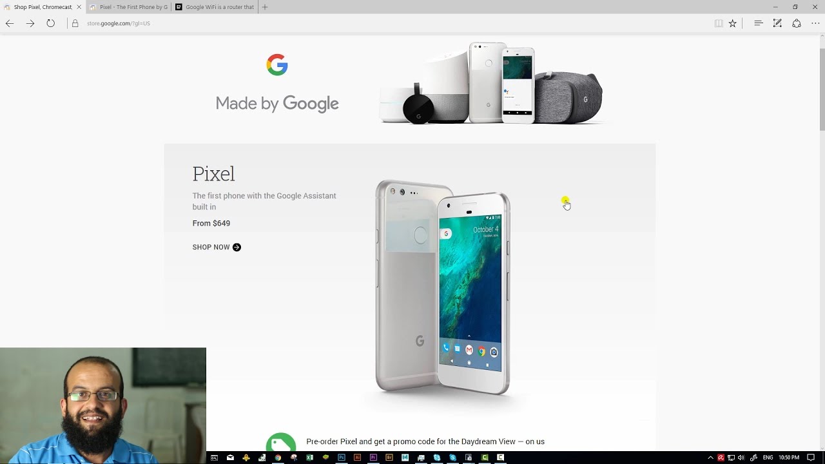825x464 pixels.
Task: Refresh the Google Store page
Action: click(x=50, y=23)
